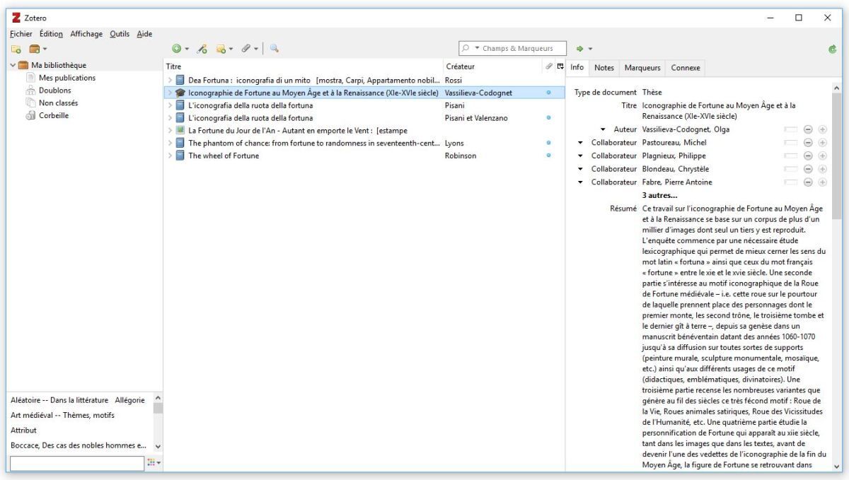Click the paperclip Add Attachment toolbar icon
This screenshot has width=849, height=480.
tap(247, 49)
